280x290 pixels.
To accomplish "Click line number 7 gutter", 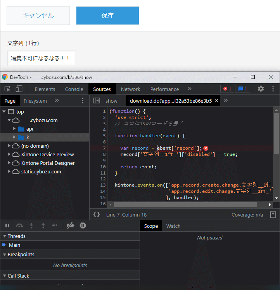I will (104, 148).
